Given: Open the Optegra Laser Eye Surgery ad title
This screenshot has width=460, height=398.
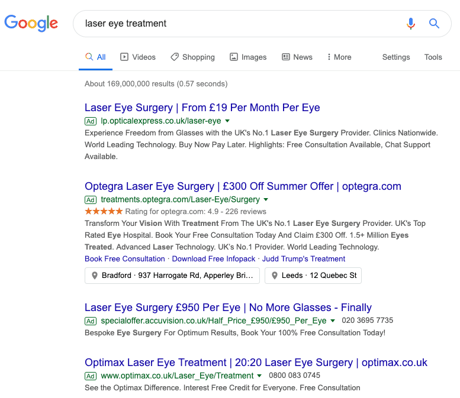Looking at the screenshot, I should 243,186.
